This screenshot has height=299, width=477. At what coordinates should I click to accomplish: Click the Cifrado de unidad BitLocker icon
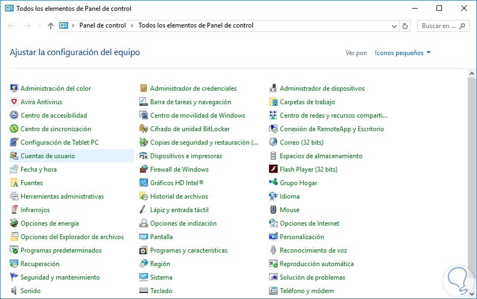(144, 129)
